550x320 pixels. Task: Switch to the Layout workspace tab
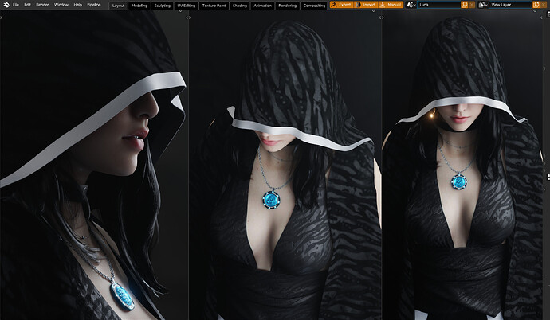(118, 6)
